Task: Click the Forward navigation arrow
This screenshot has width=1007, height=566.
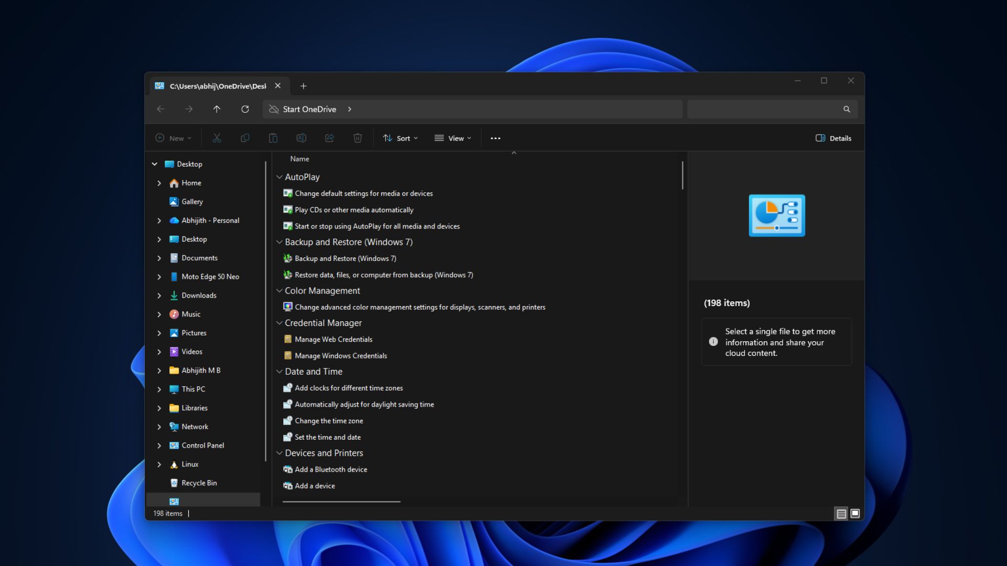Action: 189,109
